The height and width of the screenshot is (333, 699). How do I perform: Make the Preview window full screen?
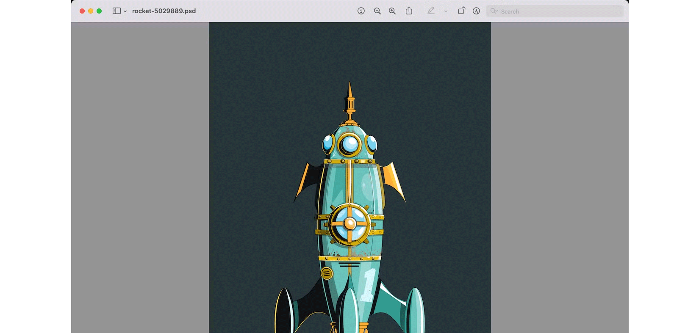coord(99,11)
